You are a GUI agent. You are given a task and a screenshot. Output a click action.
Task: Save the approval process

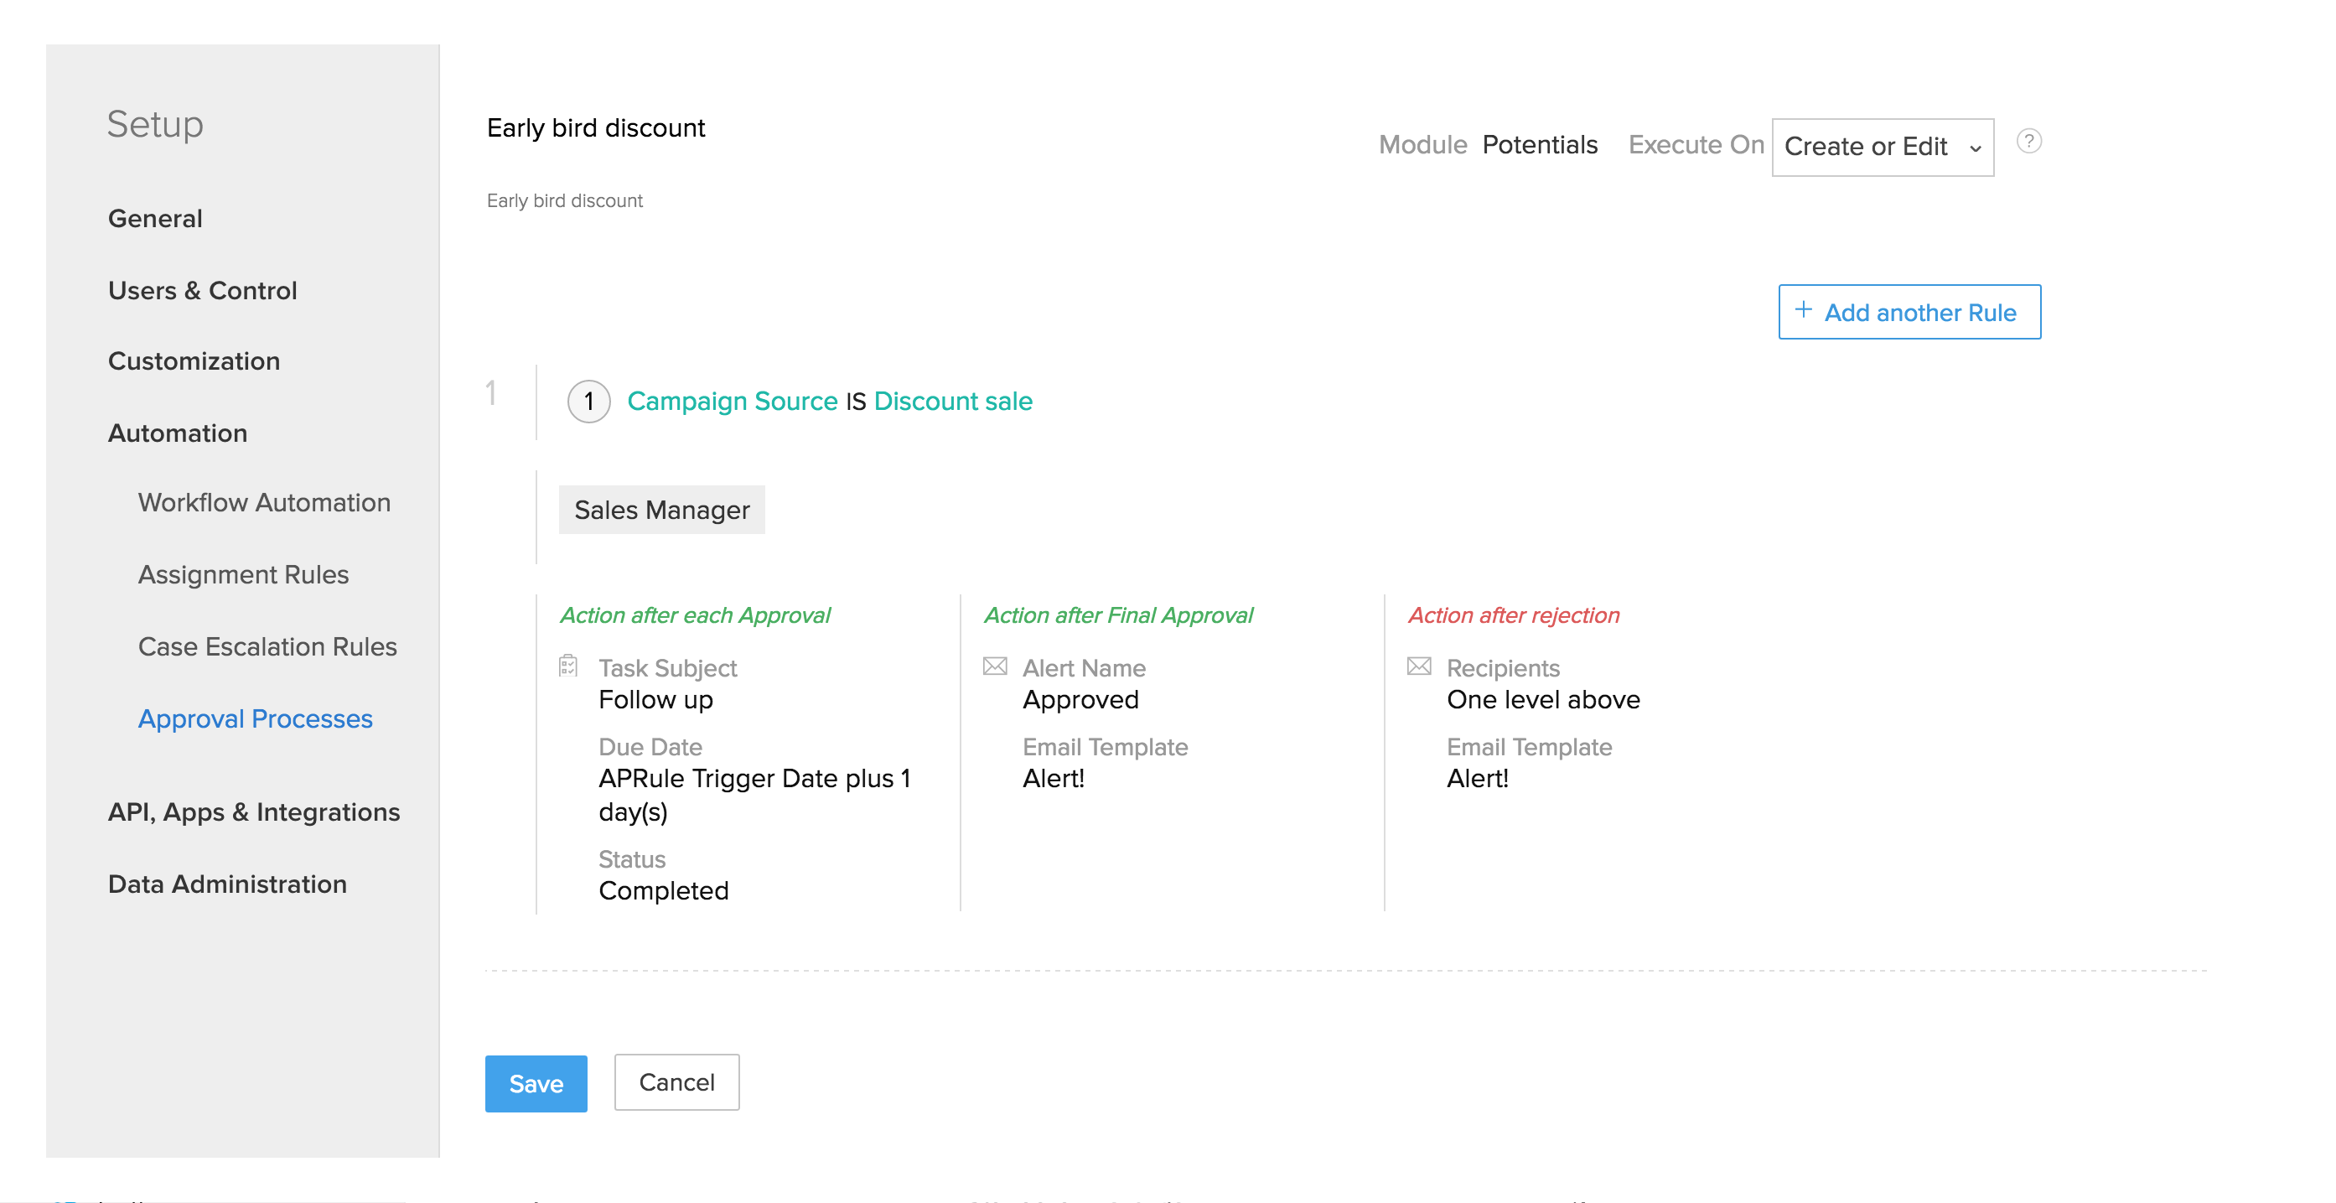click(536, 1082)
